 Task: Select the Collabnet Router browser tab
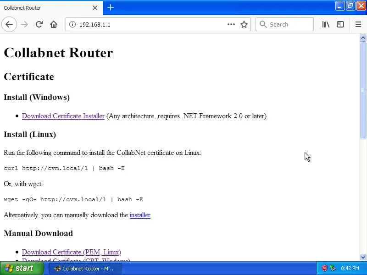point(51,8)
